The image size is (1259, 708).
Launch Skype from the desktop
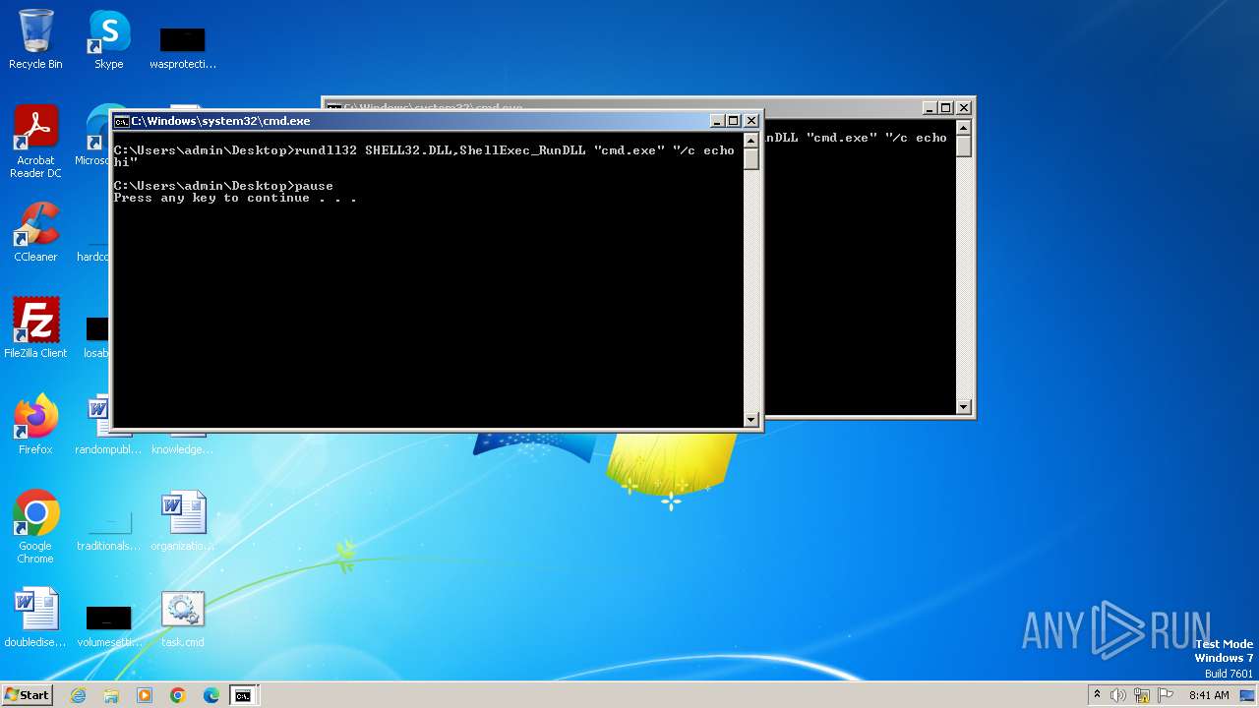(109, 39)
